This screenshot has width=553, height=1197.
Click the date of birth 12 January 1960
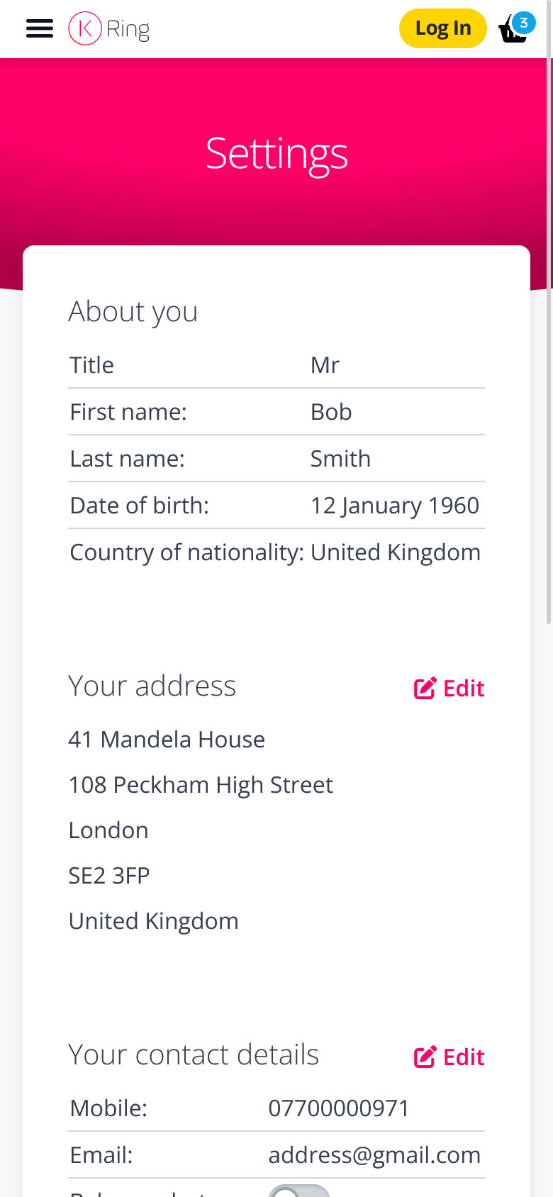click(395, 506)
